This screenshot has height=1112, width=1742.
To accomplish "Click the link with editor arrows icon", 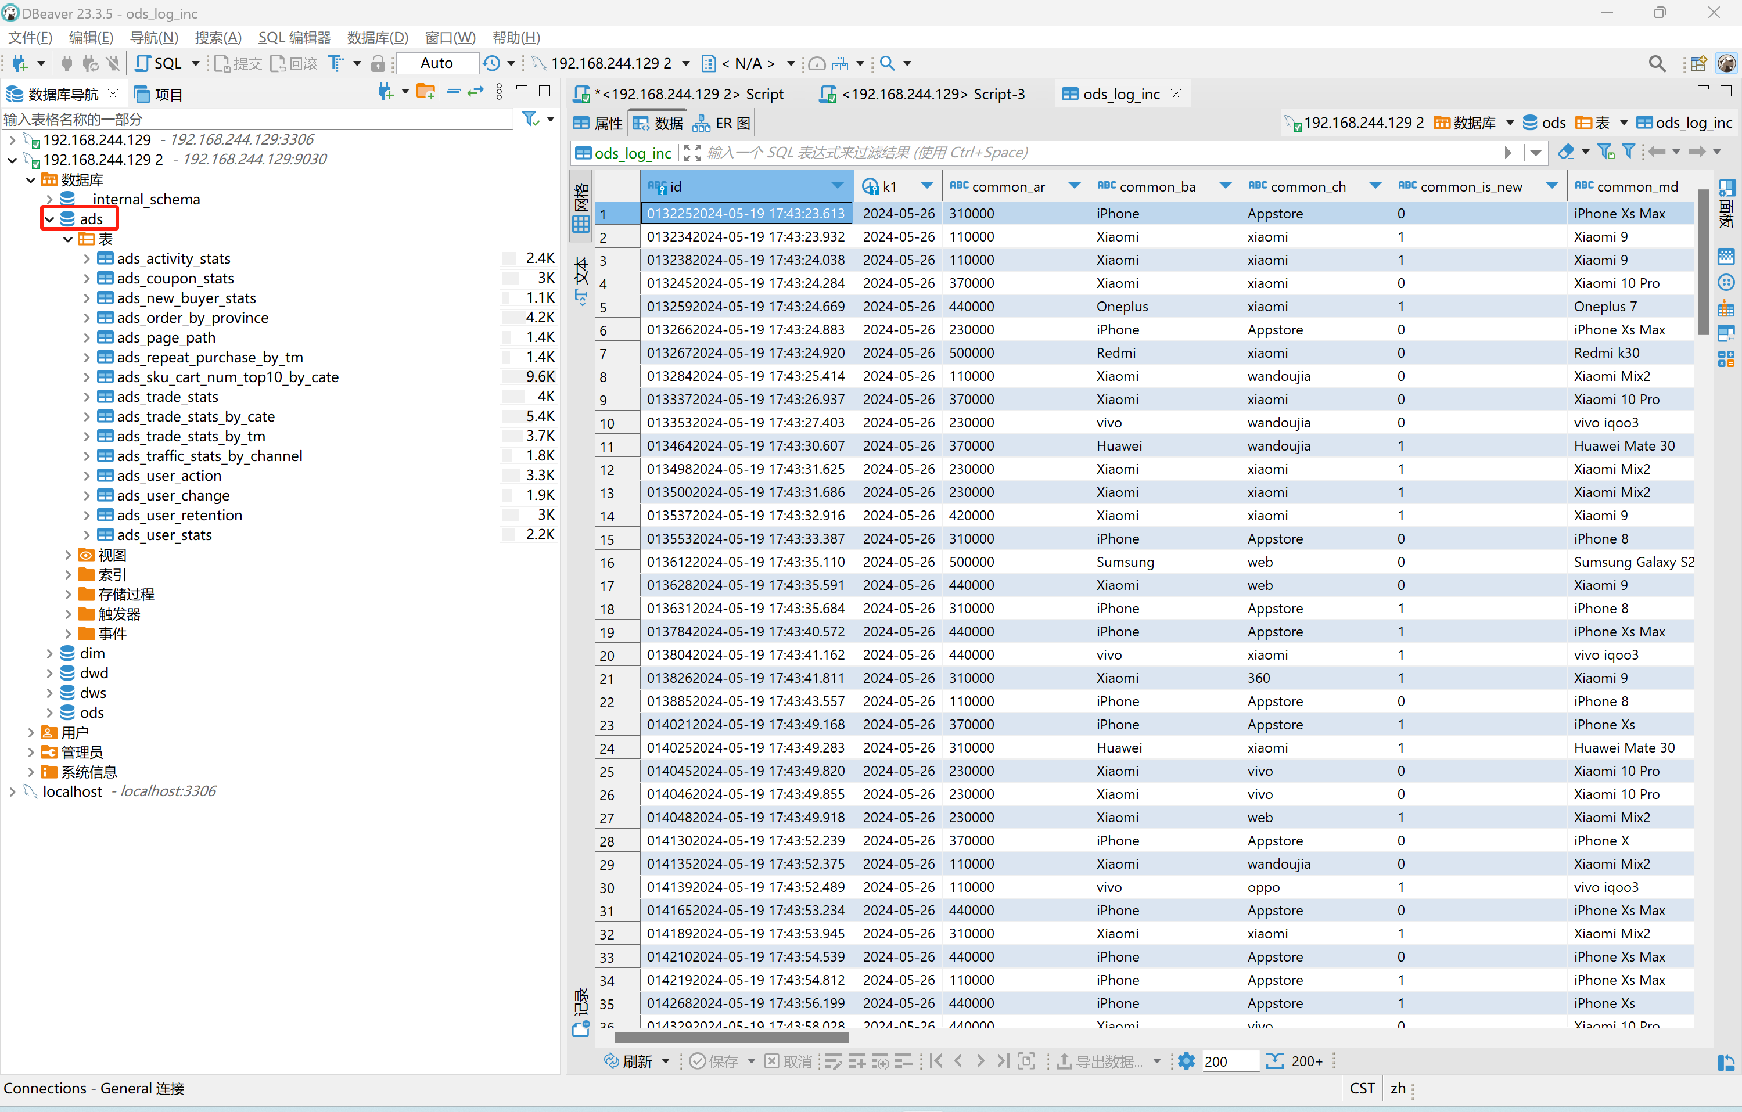I will coord(475,92).
